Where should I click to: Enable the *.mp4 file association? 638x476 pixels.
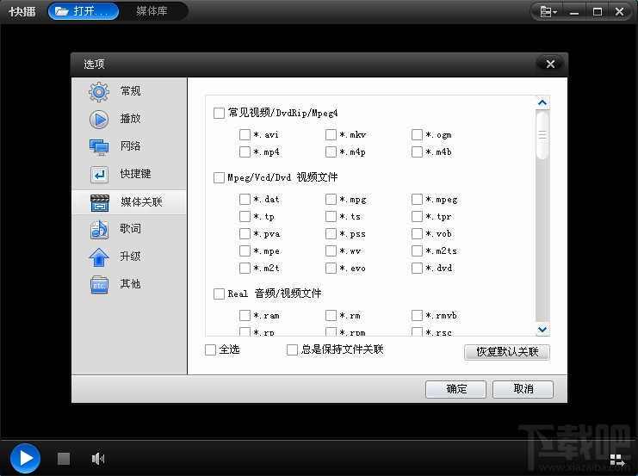tap(245, 151)
